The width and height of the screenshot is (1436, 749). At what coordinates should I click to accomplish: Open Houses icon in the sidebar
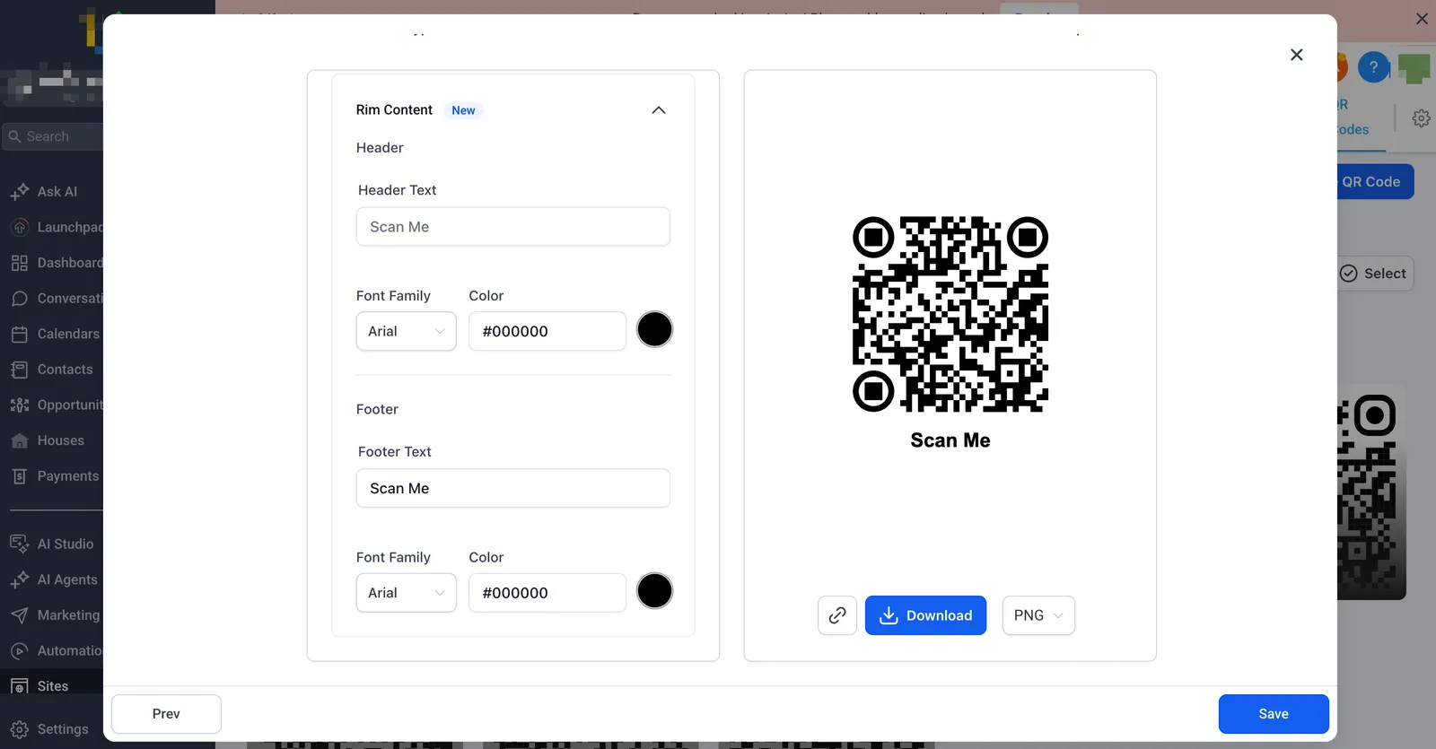[20, 441]
